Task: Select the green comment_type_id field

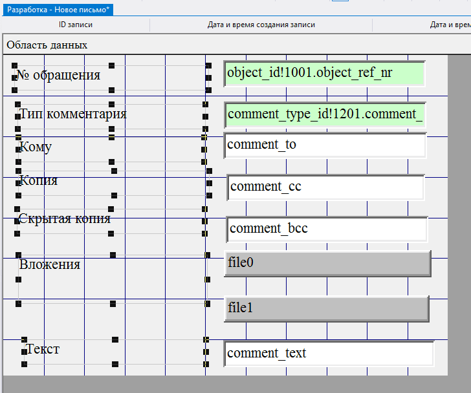Action: [325, 114]
